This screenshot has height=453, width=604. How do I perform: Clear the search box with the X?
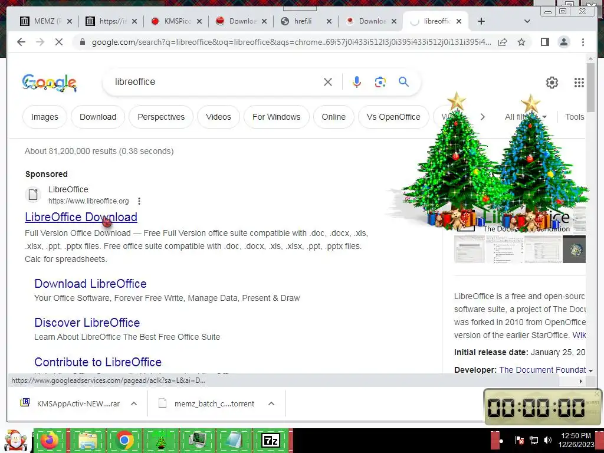point(328,82)
